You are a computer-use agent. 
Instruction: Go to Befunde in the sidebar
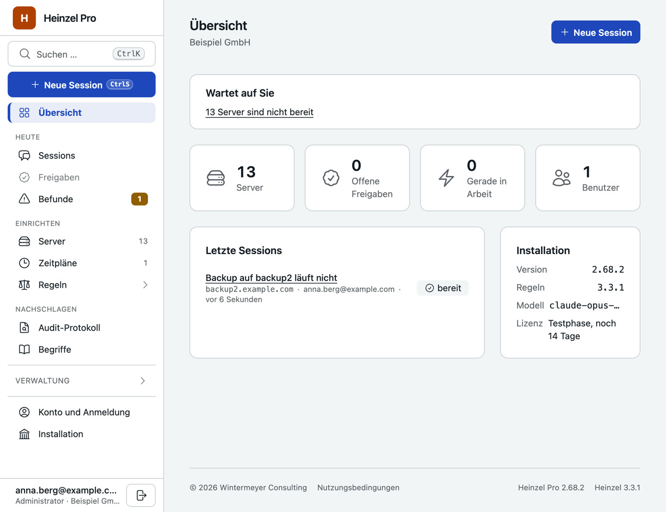[82, 199]
